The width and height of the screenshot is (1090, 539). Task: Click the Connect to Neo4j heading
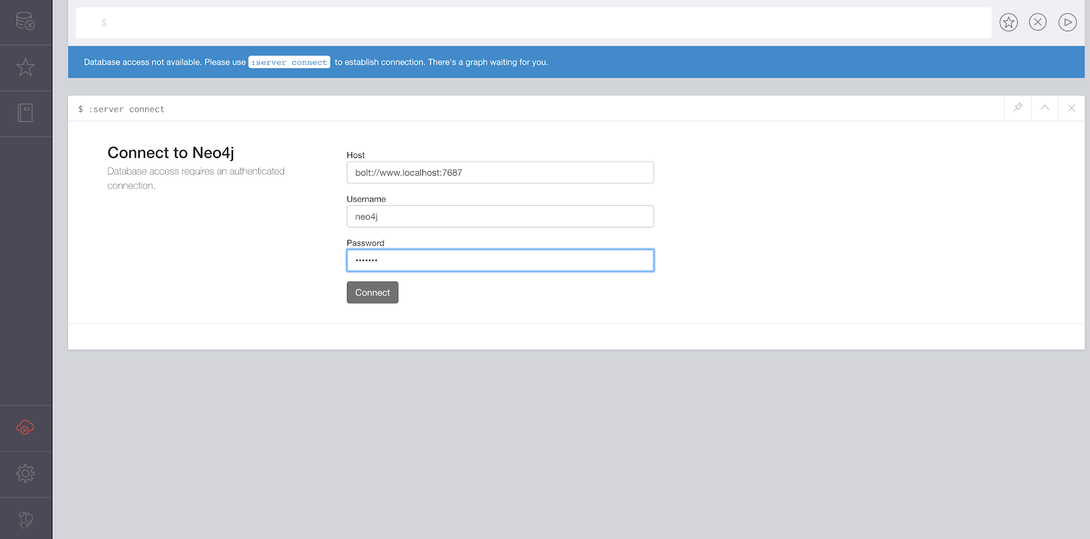[171, 153]
